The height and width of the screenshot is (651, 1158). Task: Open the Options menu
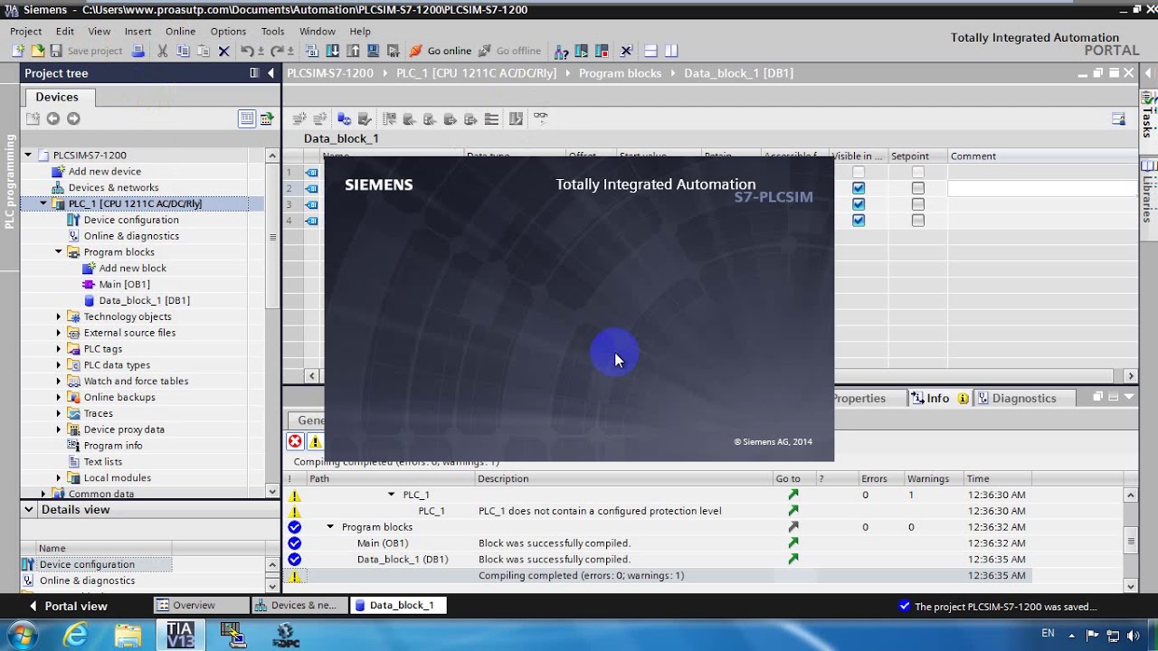(228, 31)
